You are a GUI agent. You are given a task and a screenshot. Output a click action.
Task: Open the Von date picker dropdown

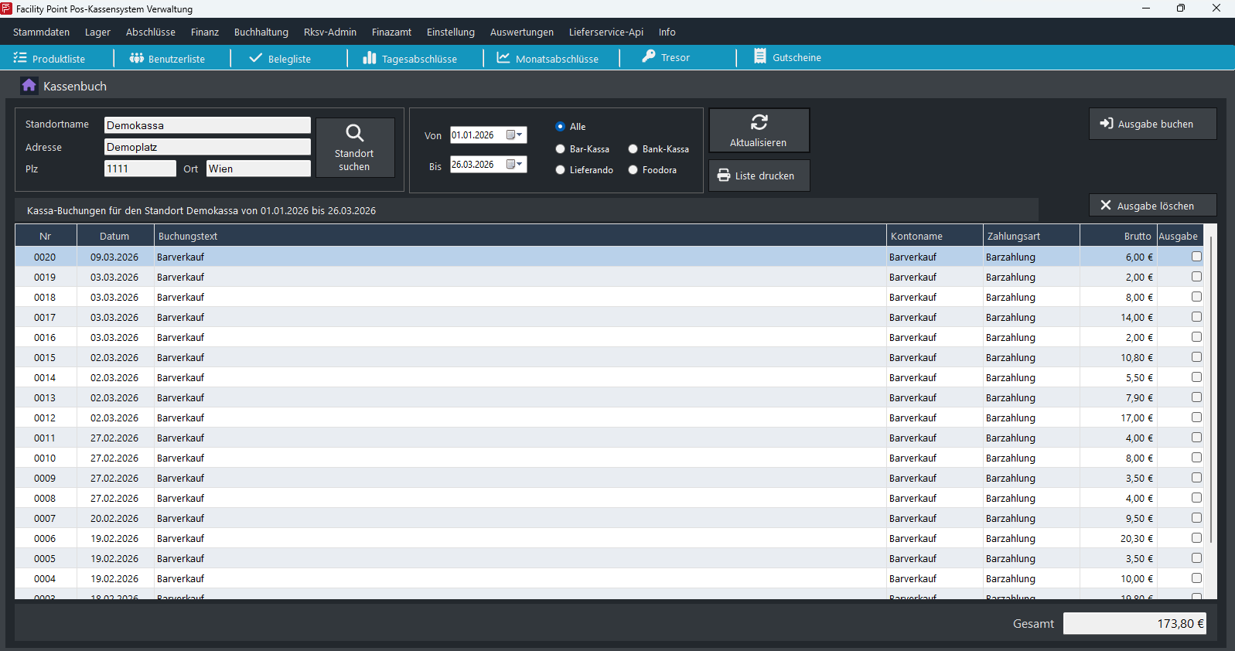pyautogui.click(x=514, y=135)
